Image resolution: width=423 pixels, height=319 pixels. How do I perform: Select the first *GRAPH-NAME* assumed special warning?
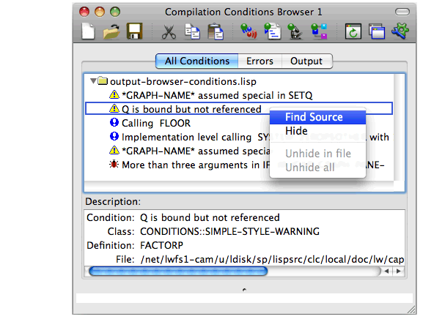[x=210, y=95]
